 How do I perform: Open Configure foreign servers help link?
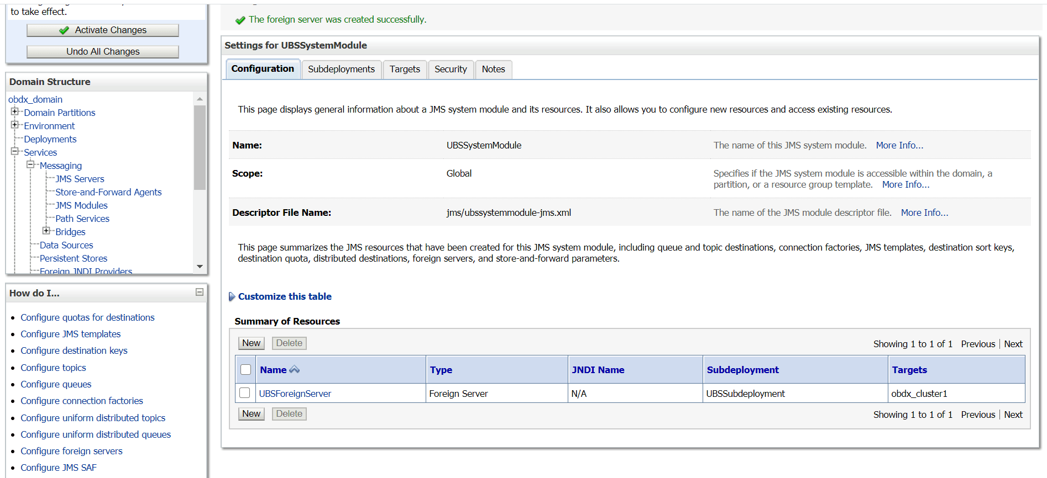(71, 451)
